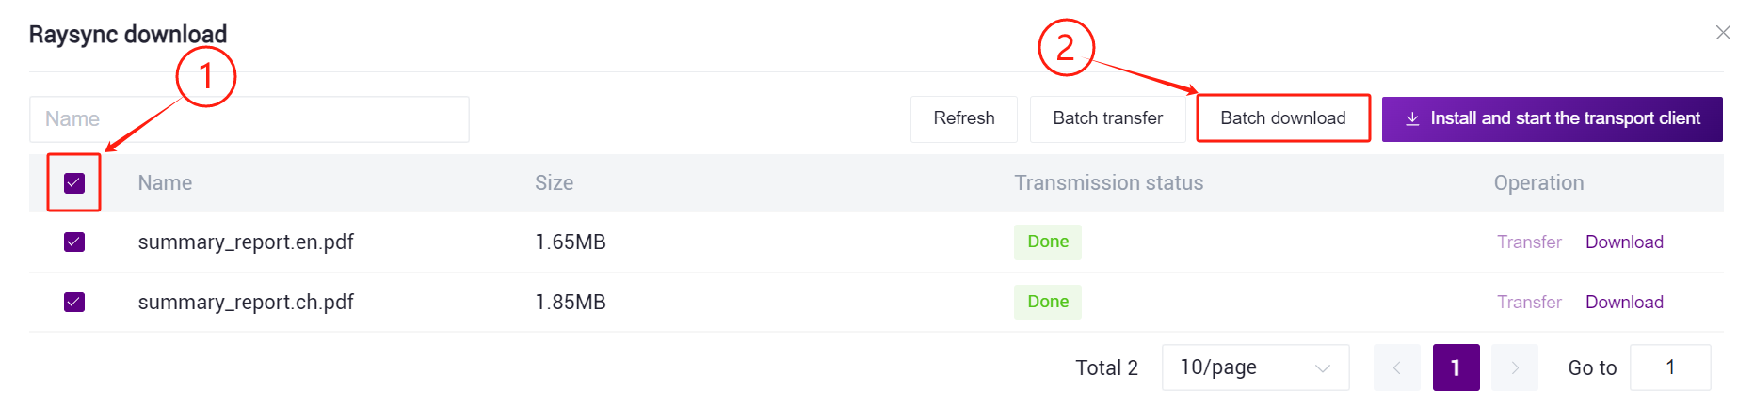Click Batch transfer button
The image size is (1738, 406).
(x=1107, y=118)
